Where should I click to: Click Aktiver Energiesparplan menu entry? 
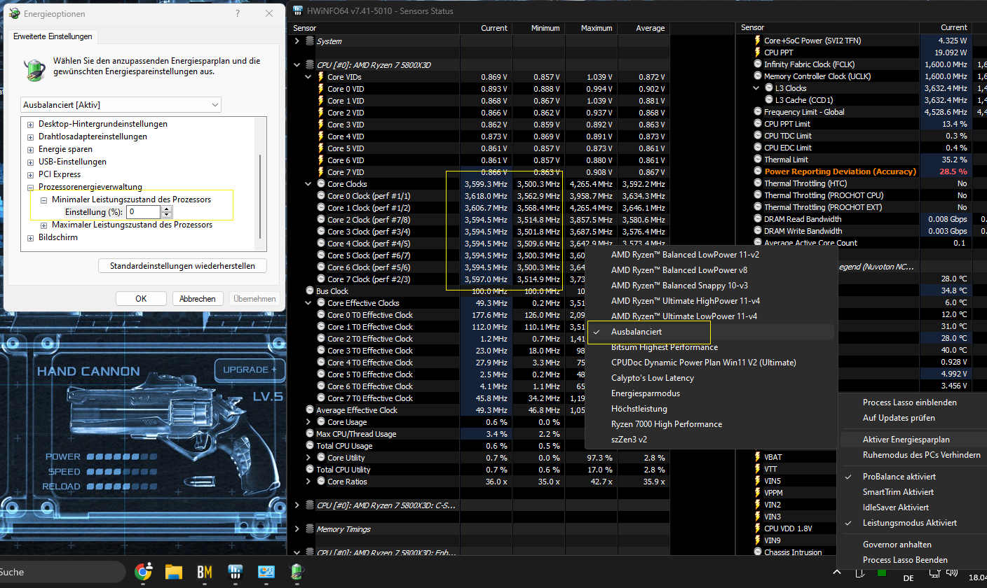click(912, 440)
